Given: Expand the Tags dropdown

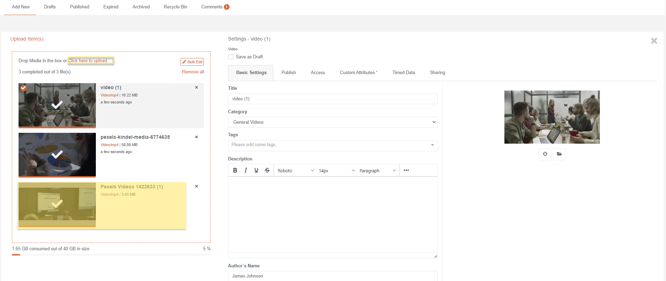Looking at the screenshot, I should [x=432, y=145].
